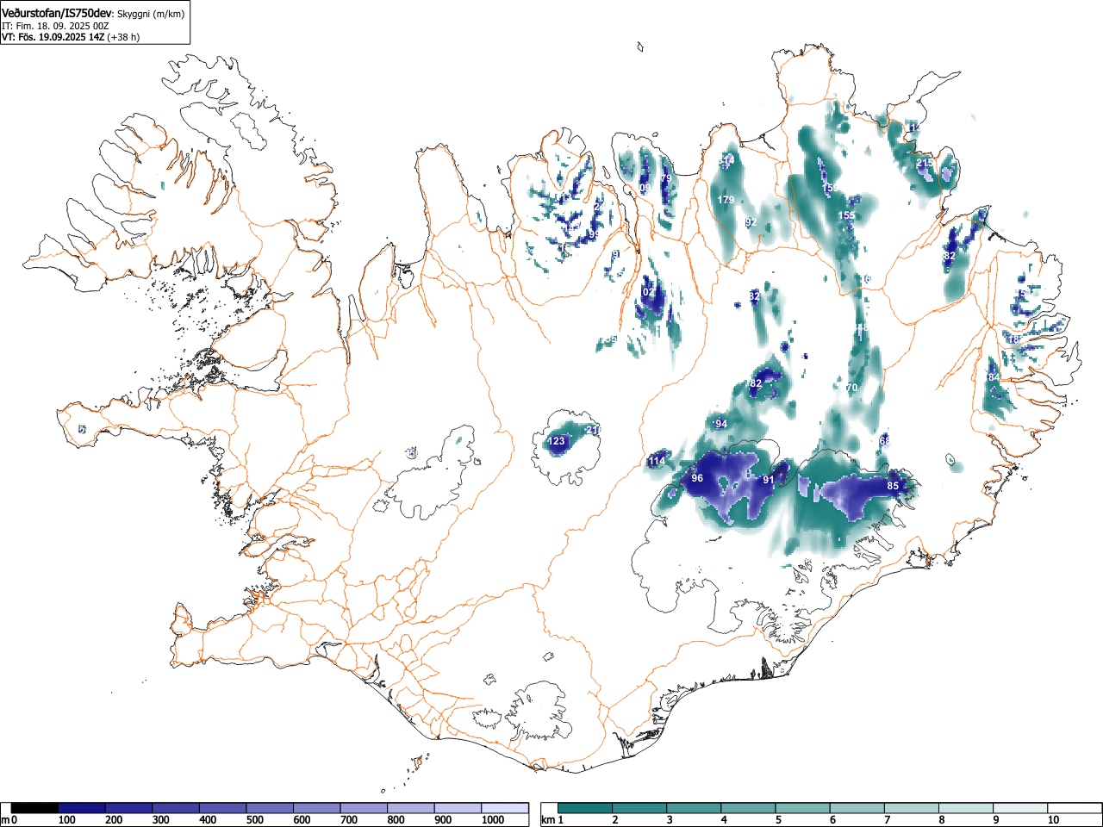Click the '155' visibility value on the map
The width and height of the screenshot is (1103, 827).
click(847, 215)
